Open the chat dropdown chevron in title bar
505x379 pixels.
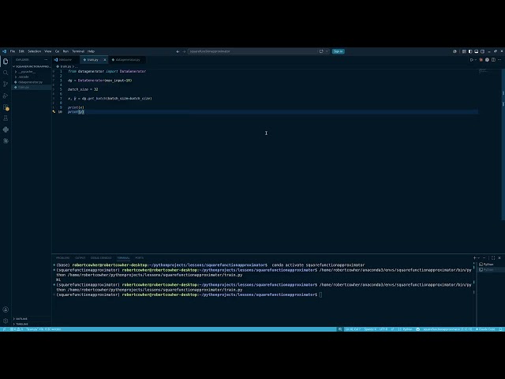click(327, 51)
